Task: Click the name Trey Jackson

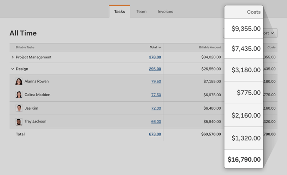Action: pos(35,121)
